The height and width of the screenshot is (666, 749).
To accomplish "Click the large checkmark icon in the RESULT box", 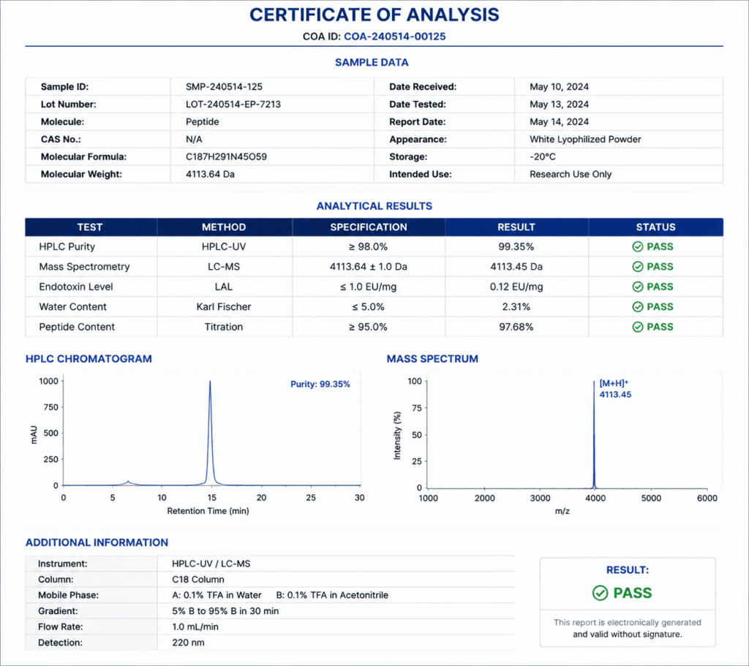I will [x=600, y=593].
